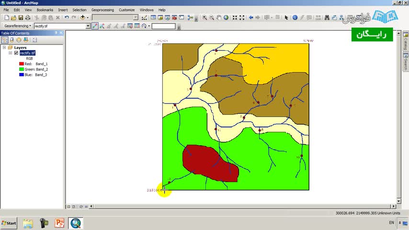Click the Blue Band_3 color swatch

[x=22, y=75]
